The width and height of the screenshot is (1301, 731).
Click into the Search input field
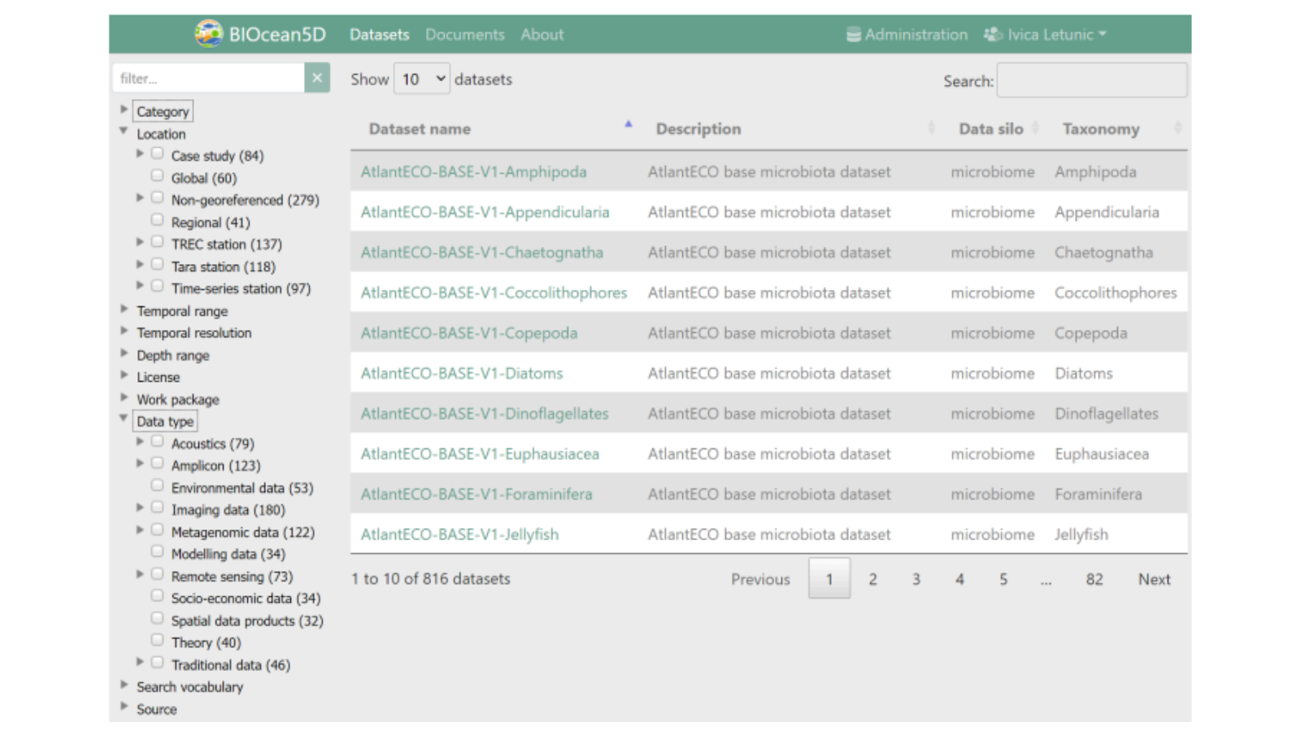(x=1091, y=80)
